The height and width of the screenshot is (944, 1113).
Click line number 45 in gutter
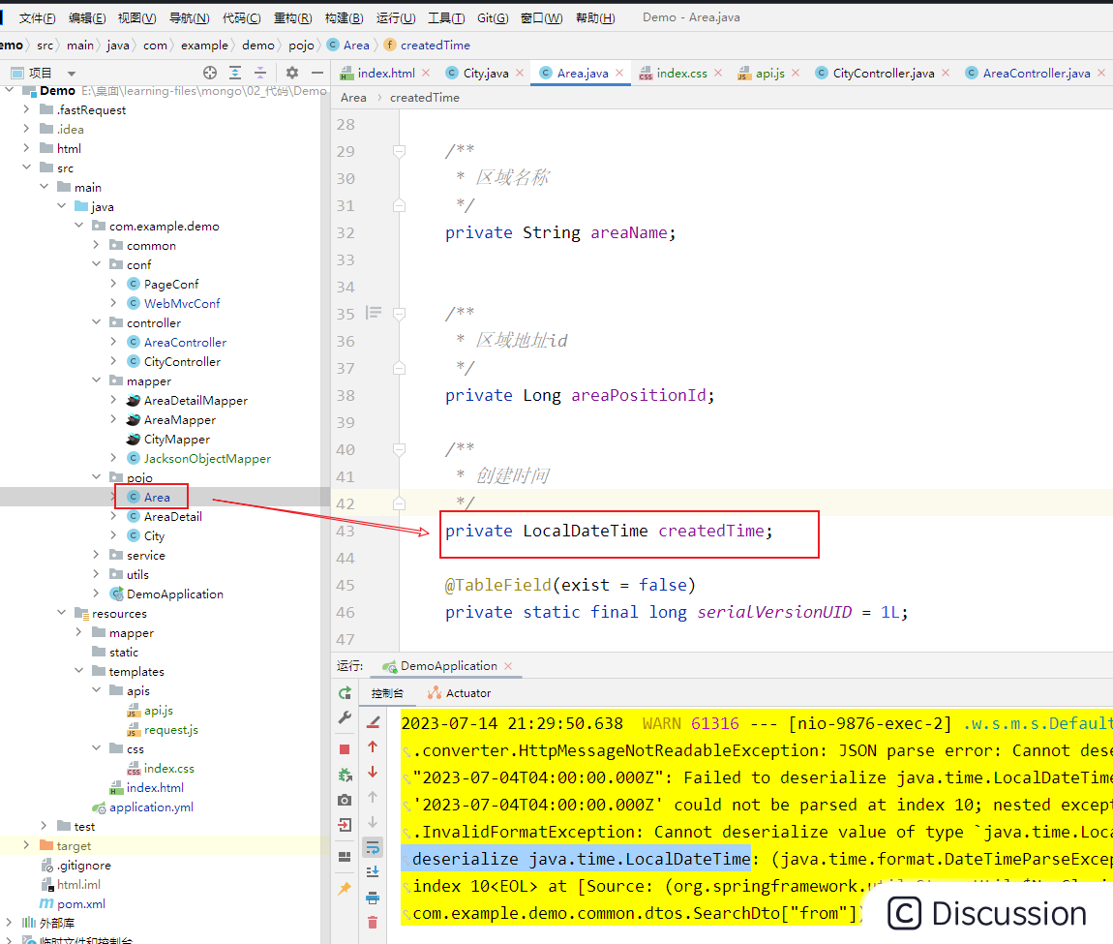(346, 586)
